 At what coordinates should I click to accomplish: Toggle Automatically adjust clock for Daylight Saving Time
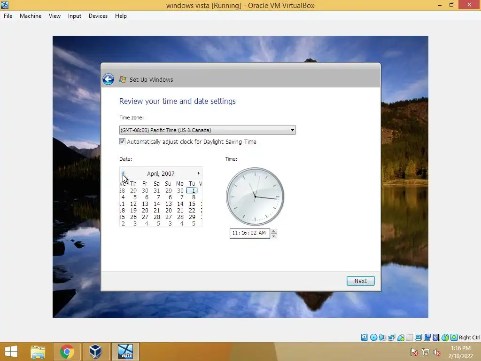pyautogui.click(x=122, y=141)
